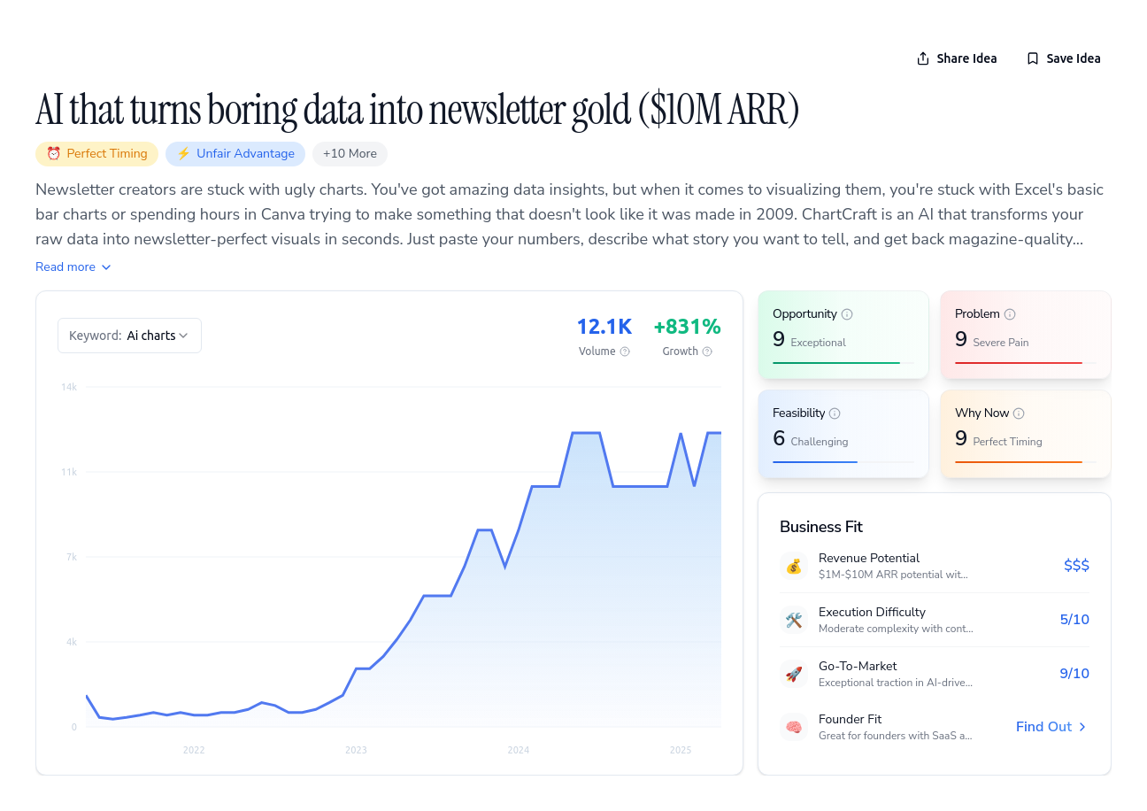The height and width of the screenshot is (811, 1147).
Task: Click the Founder Fit row title
Action: (x=850, y=720)
